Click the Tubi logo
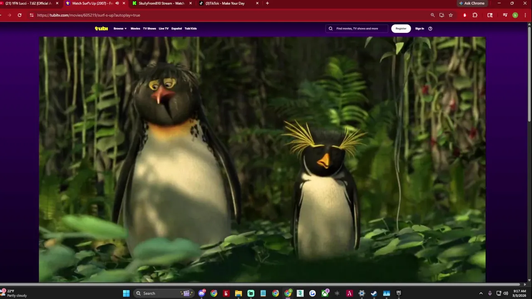 (x=101, y=29)
